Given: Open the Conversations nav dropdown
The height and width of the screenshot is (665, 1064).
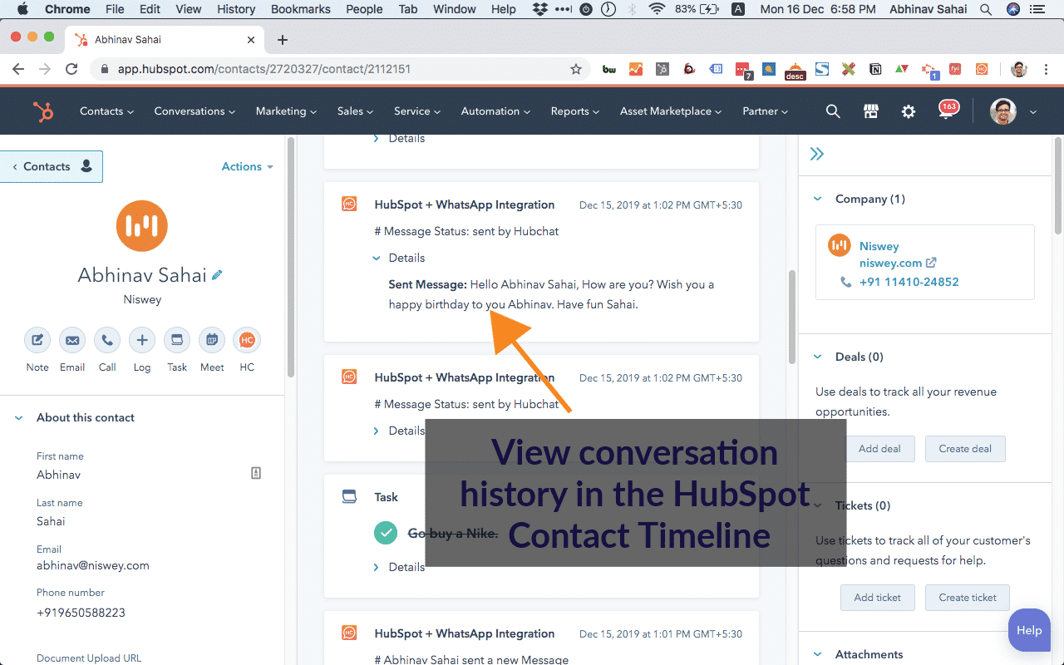Looking at the screenshot, I should click(x=195, y=111).
